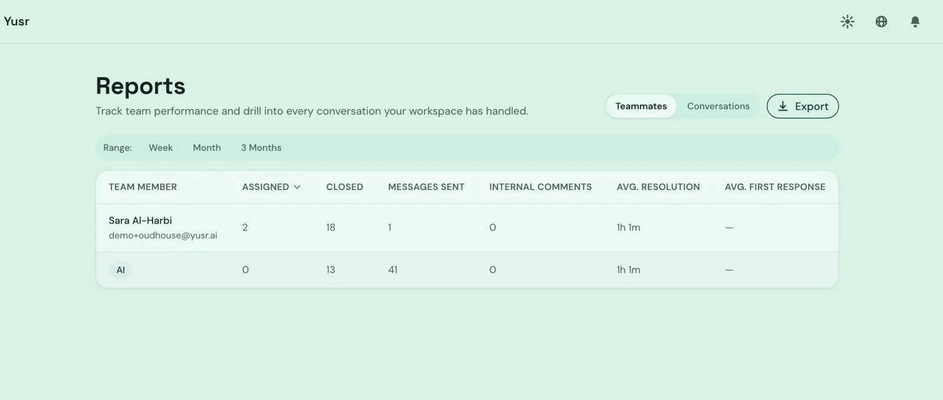
Task: Sort by the Avg. Resolution column header
Action: [658, 187]
